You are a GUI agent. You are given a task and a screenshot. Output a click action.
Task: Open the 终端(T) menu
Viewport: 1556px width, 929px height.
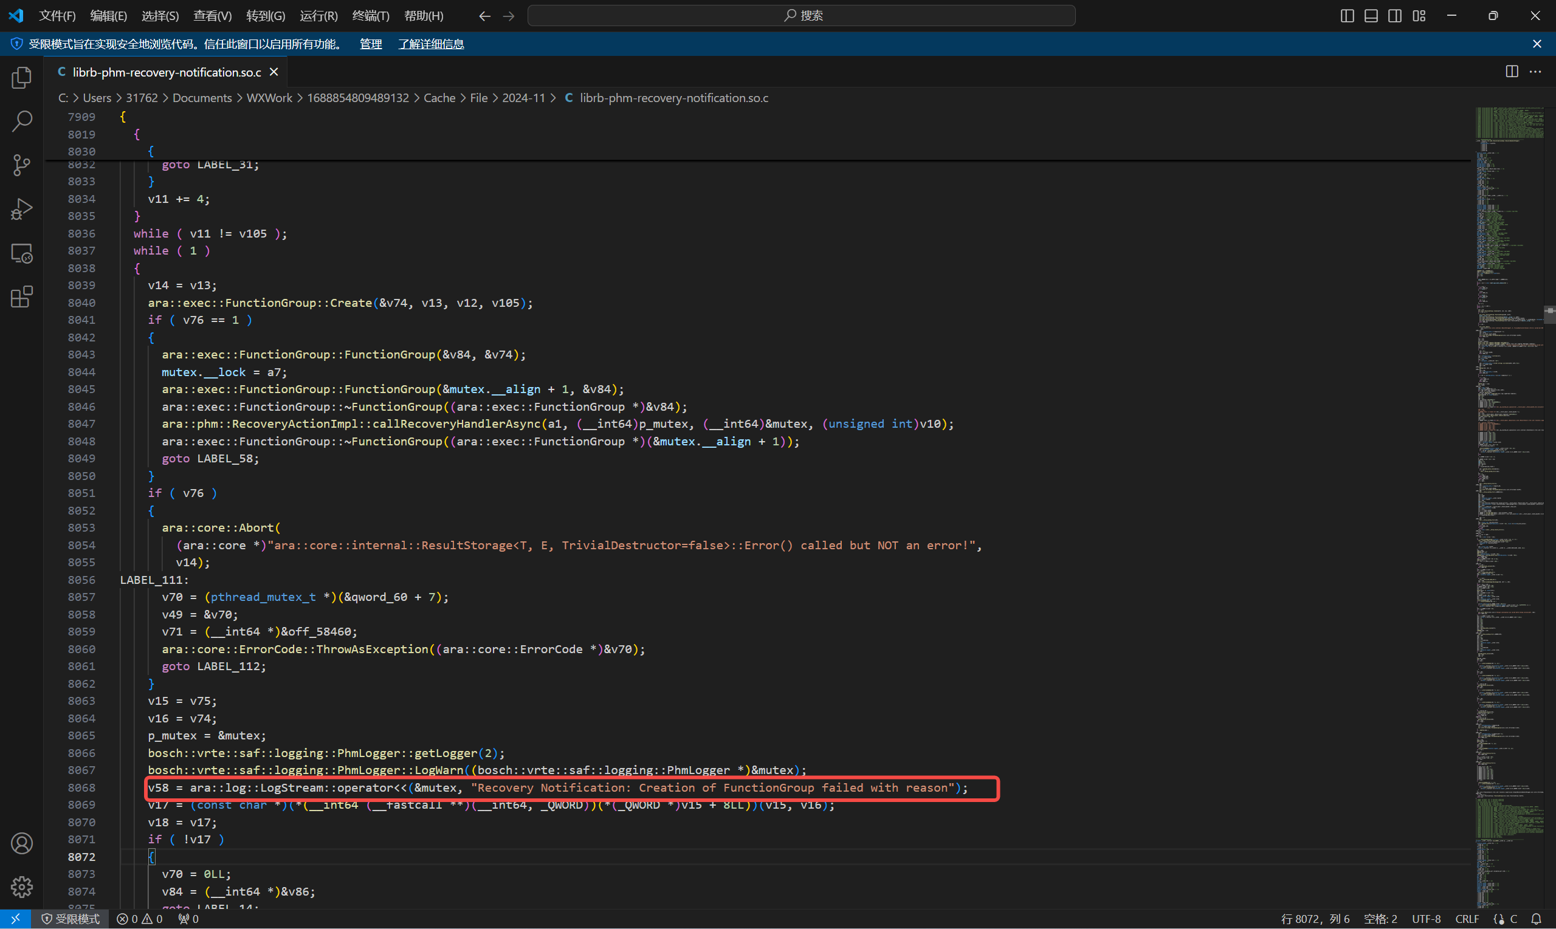[371, 16]
